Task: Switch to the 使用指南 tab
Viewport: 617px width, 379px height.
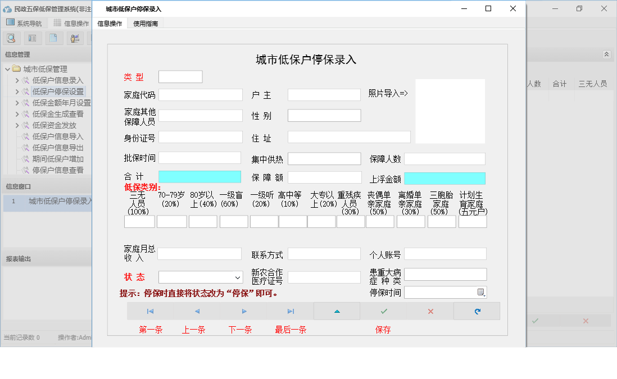Action: coord(146,24)
